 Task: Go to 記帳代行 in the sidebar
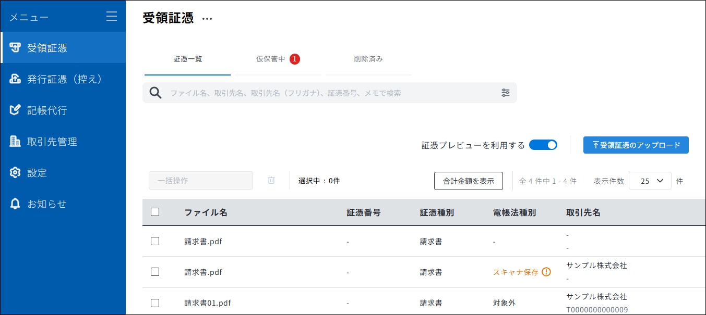pos(63,110)
